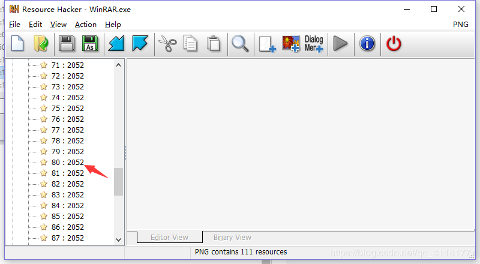Minimize the Resource Hacker window
Screen dimensions: 480x264
(407, 9)
